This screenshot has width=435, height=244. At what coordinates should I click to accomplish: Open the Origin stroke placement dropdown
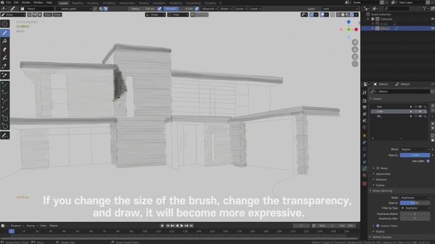155,15
